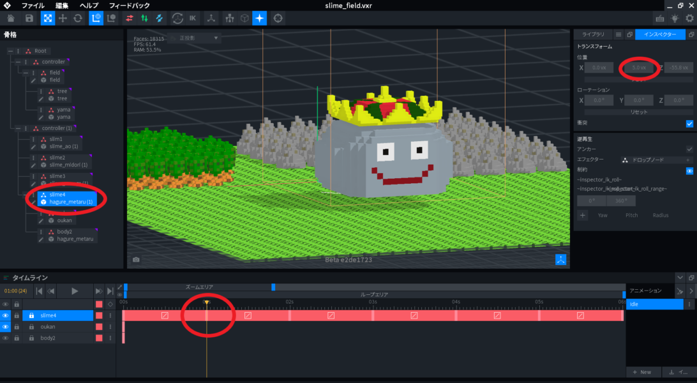The image size is (697, 383).
Task: Open the 正投影 projection dropdown
Action: (x=194, y=38)
